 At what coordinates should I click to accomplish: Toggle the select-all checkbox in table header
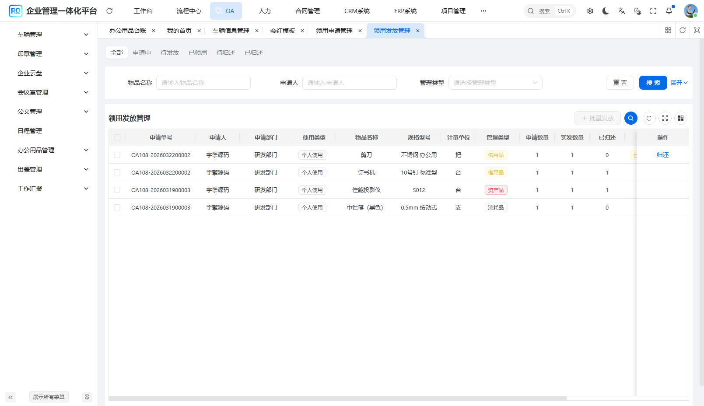click(117, 137)
